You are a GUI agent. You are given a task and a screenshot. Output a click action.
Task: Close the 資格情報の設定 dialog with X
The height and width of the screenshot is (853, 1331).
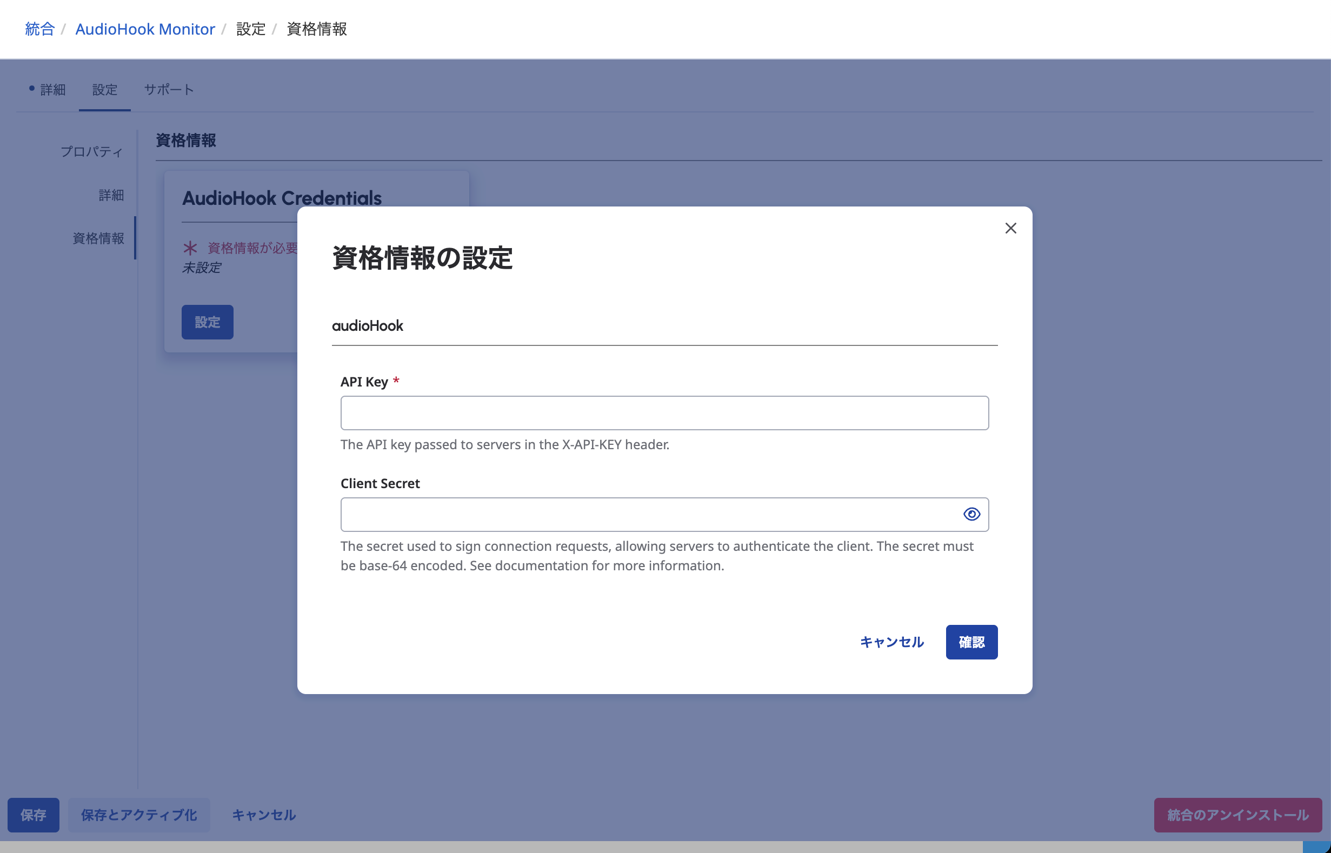[1010, 228]
